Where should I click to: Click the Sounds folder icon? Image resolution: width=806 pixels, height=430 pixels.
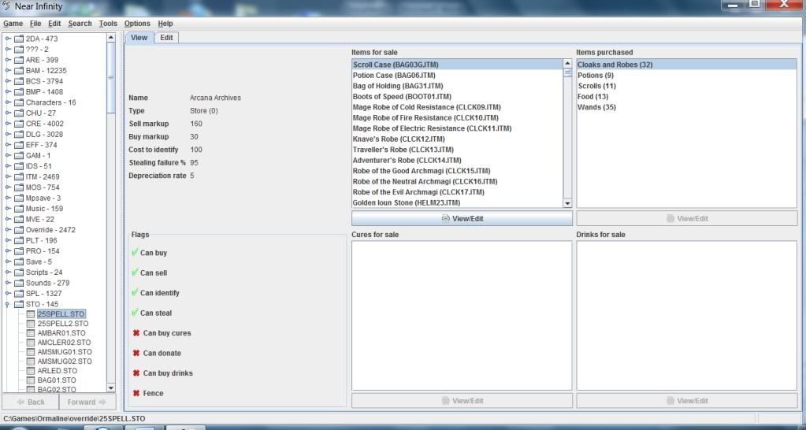18,283
